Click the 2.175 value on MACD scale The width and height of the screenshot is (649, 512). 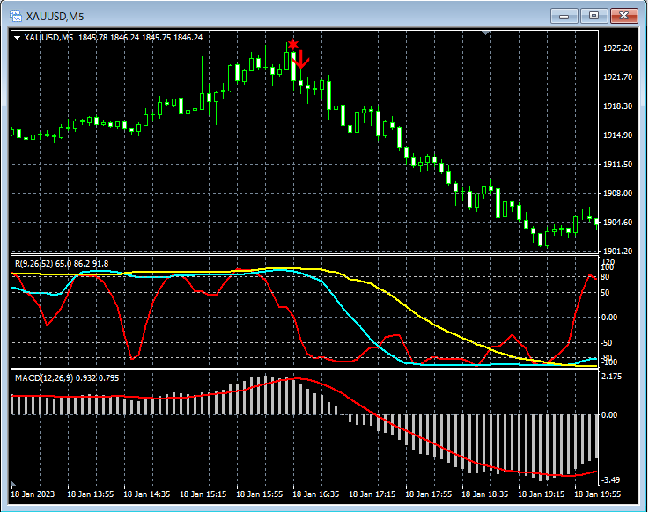tap(611, 377)
